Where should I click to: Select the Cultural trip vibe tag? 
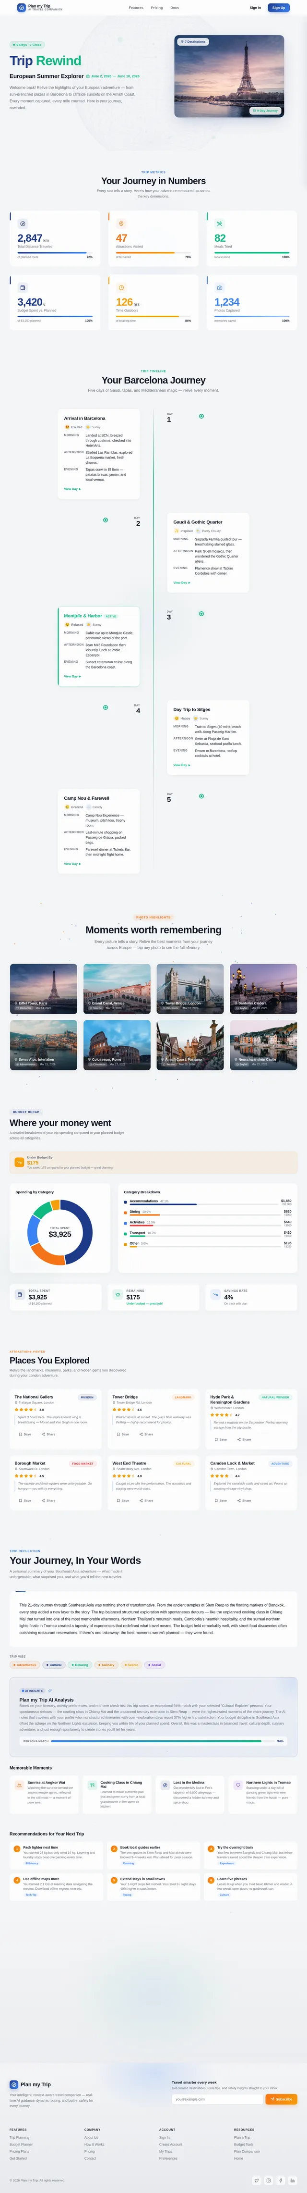tap(54, 1664)
